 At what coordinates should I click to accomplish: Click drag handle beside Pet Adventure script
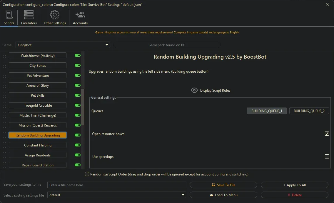point(4,76)
